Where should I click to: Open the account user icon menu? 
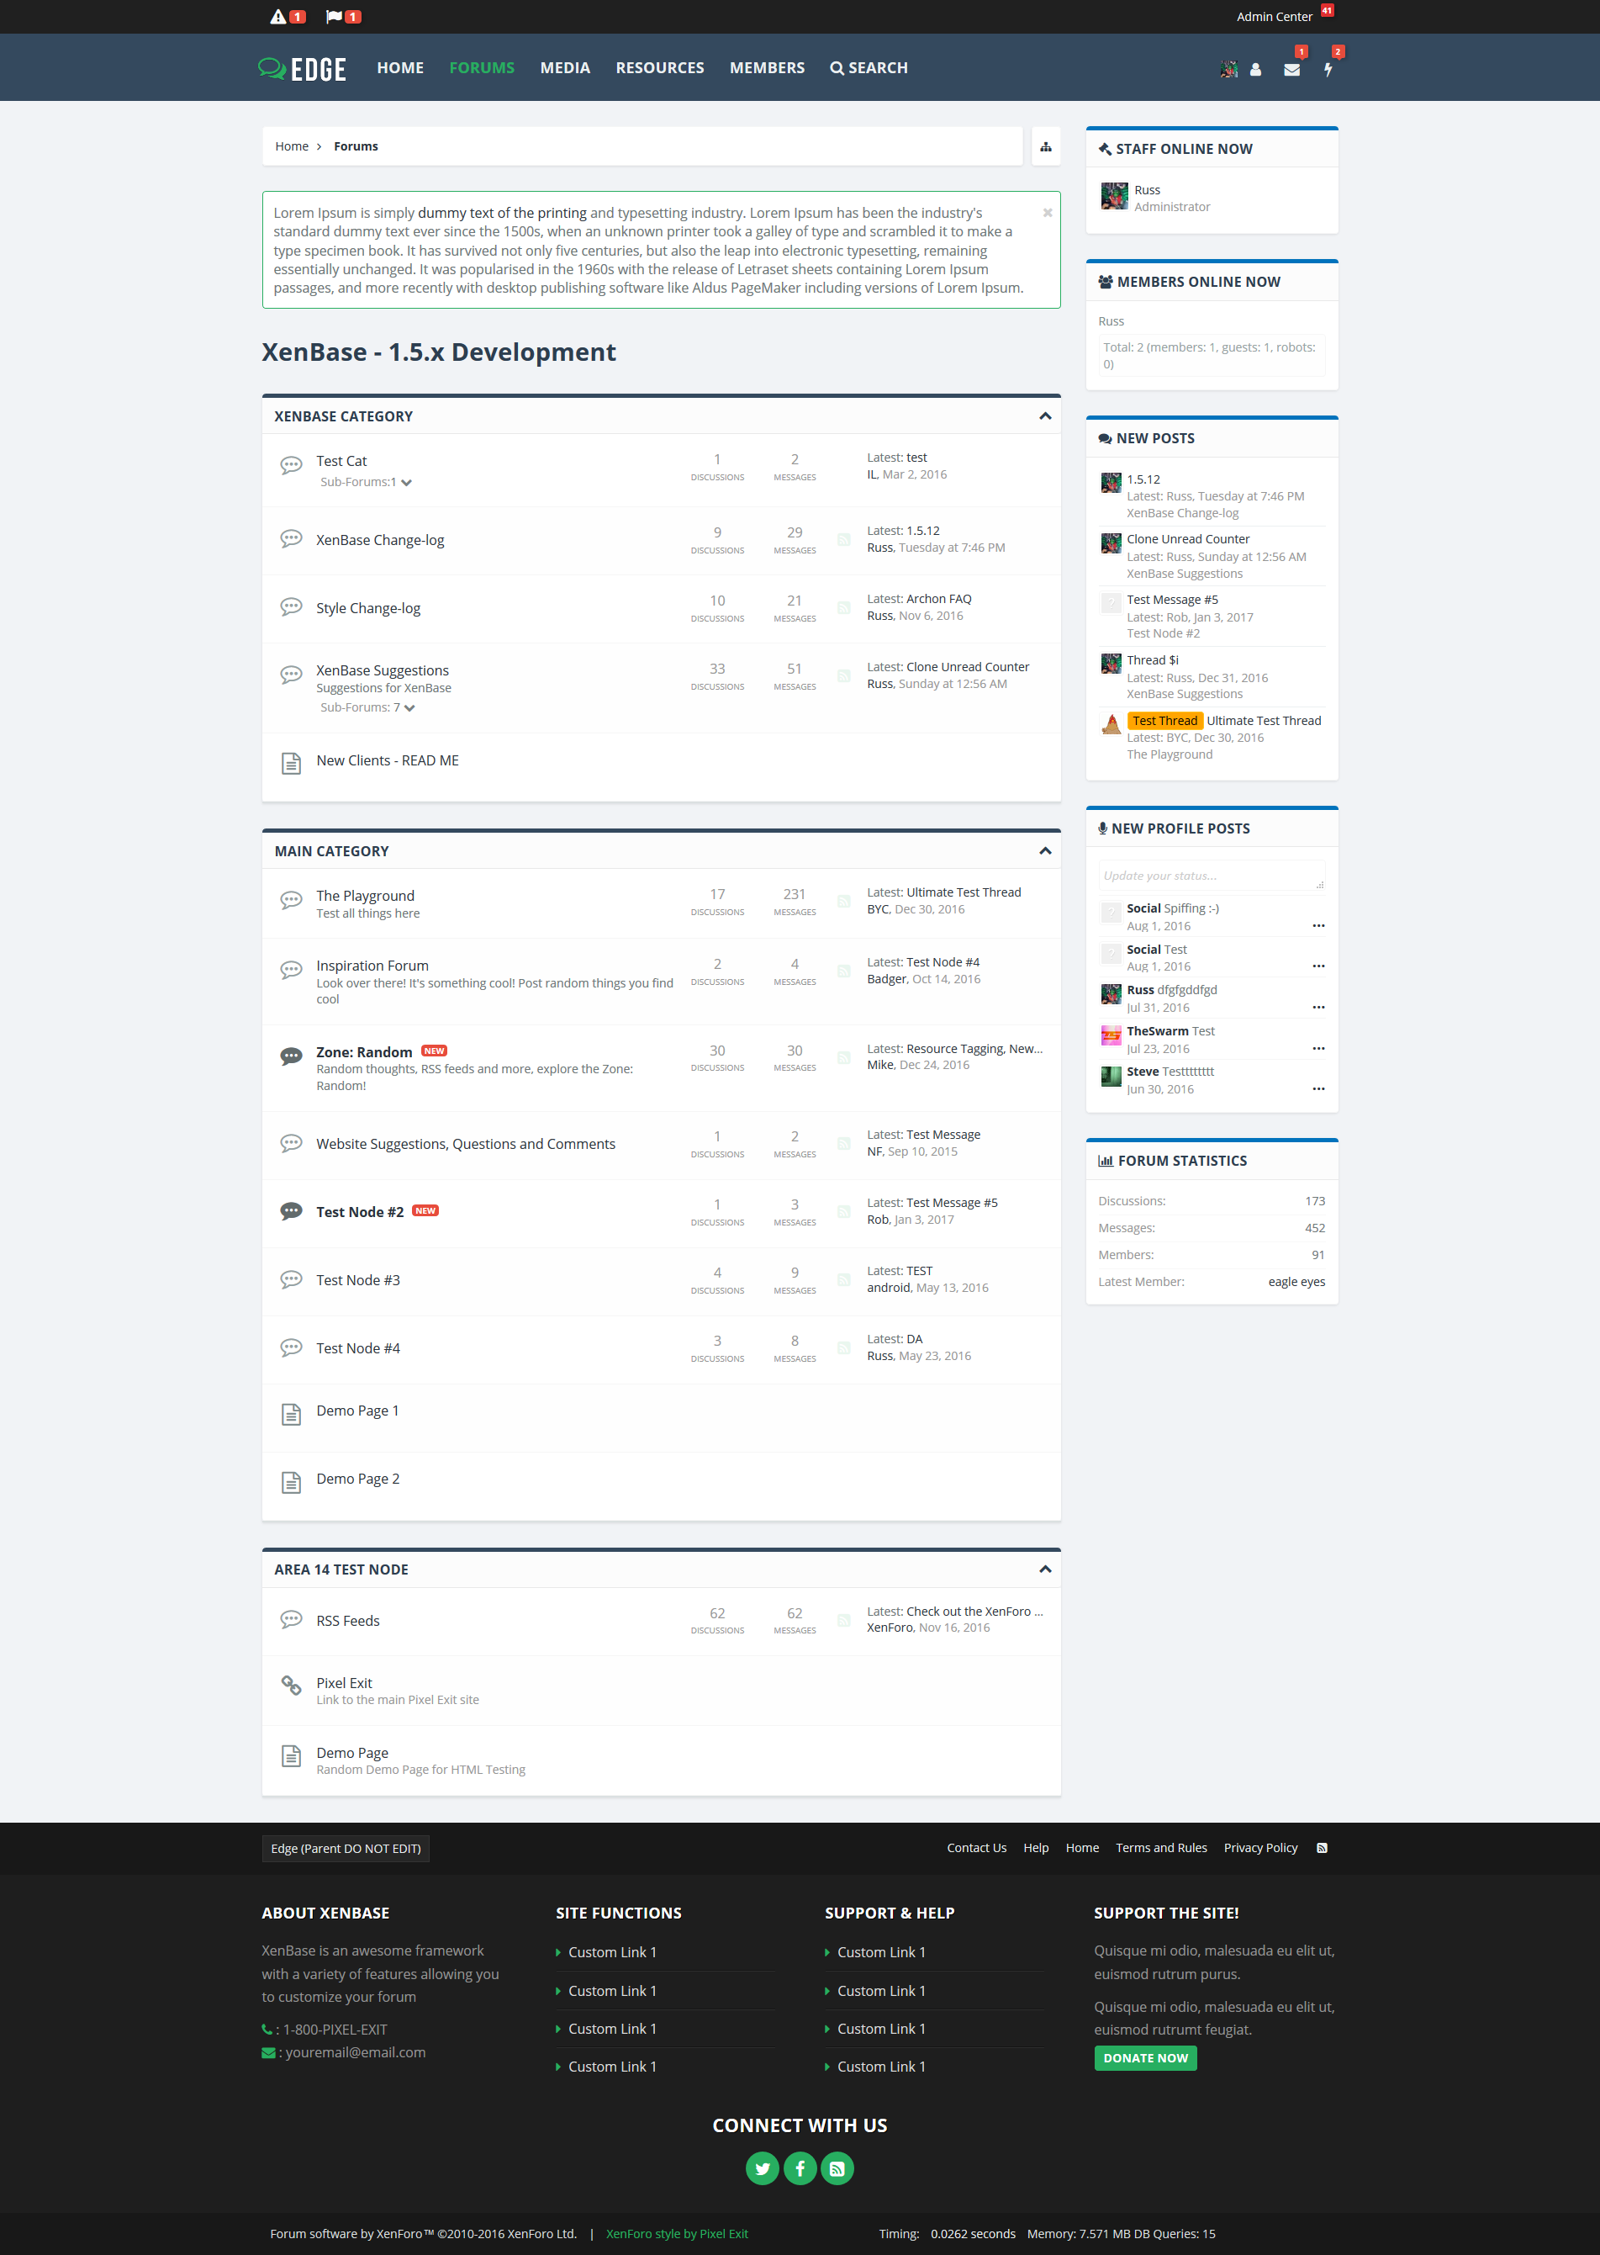1255,70
